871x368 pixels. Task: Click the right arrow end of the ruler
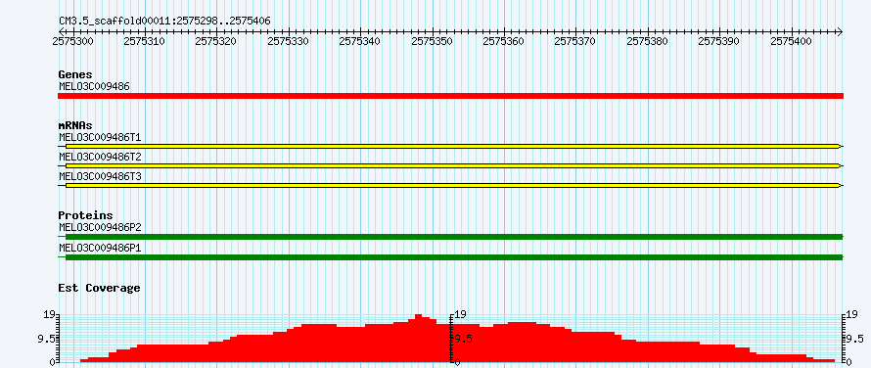click(840, 31)
